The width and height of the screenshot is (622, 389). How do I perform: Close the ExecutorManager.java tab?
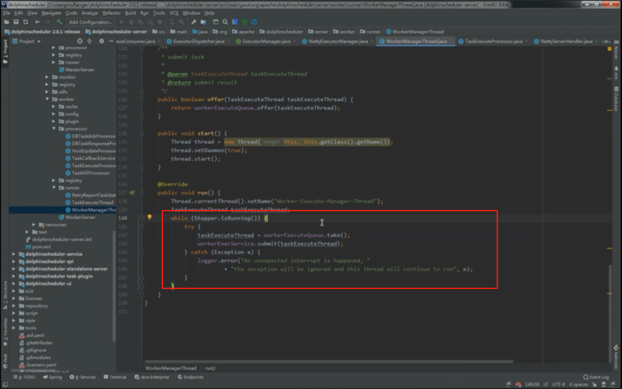[295, 41]
